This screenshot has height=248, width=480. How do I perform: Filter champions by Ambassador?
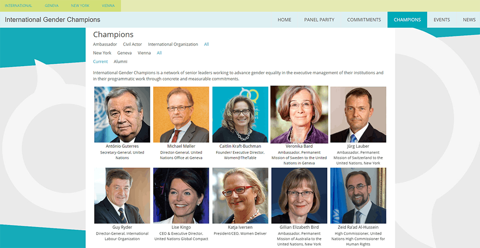(105, 44)
